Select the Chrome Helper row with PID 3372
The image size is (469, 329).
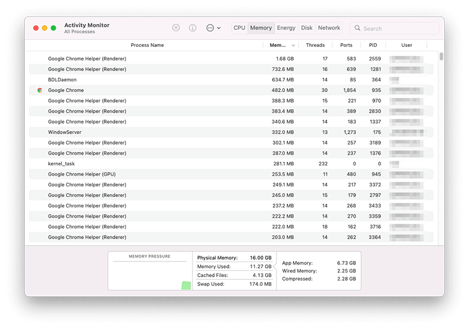(231, 185)
